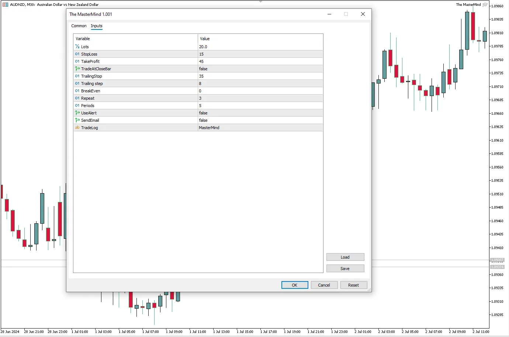Select the Periods variable name
Screen dimensions: 509x337
[88, 106]
